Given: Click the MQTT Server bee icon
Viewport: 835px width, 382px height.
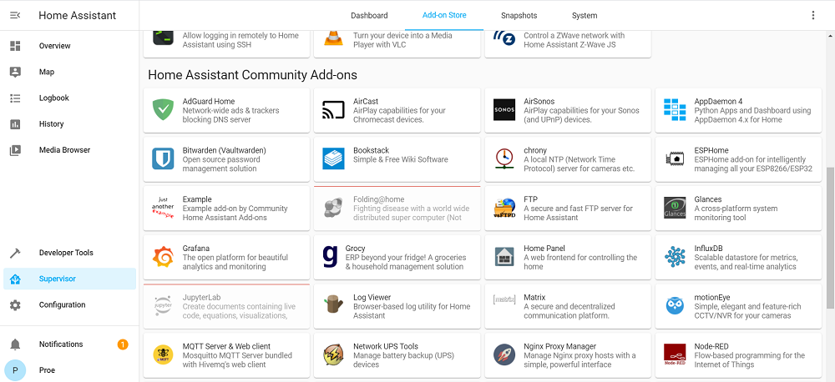Looking at the screenshot, I should [163, 354].
